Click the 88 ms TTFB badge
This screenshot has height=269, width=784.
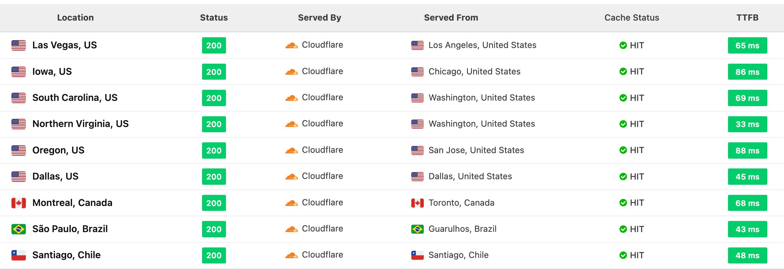point(747,150)
